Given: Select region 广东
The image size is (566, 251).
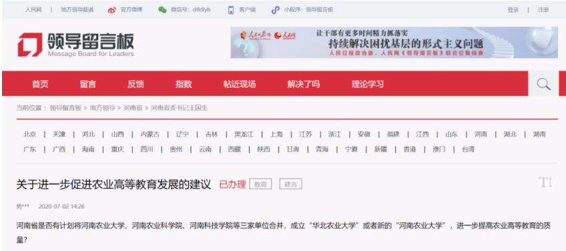Looking at the screenshot, I should click(30, 149).
